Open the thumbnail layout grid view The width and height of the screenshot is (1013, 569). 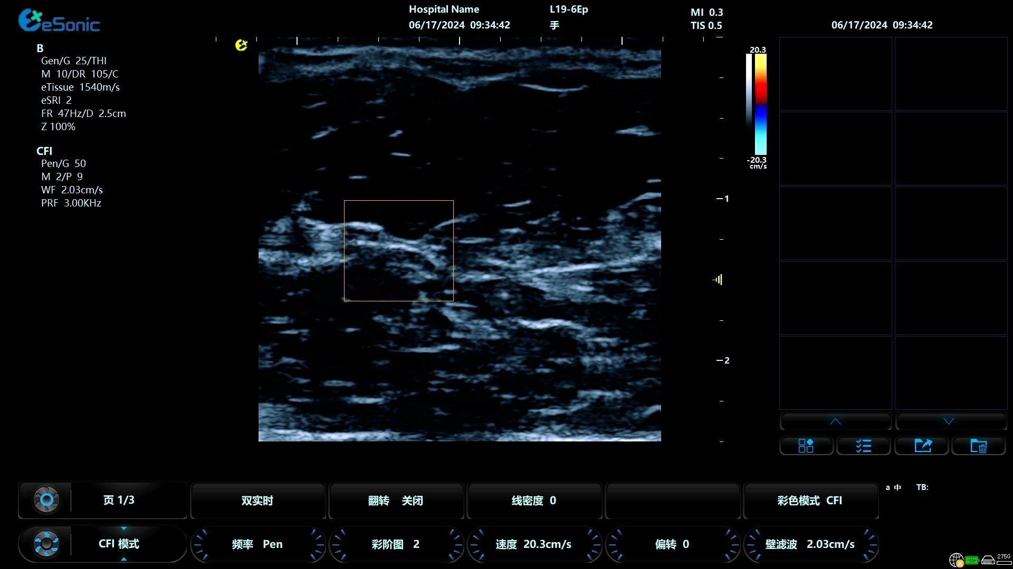click(806, 446)
